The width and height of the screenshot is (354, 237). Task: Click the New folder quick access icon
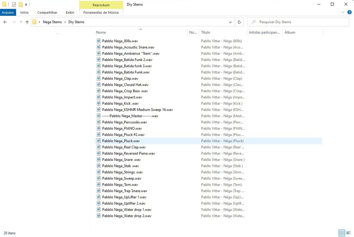point(20,4)
